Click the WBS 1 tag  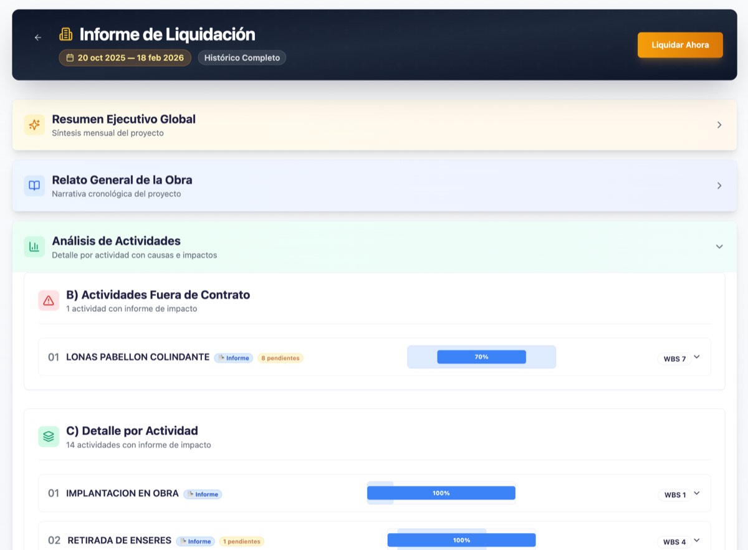tap(674, 495)
